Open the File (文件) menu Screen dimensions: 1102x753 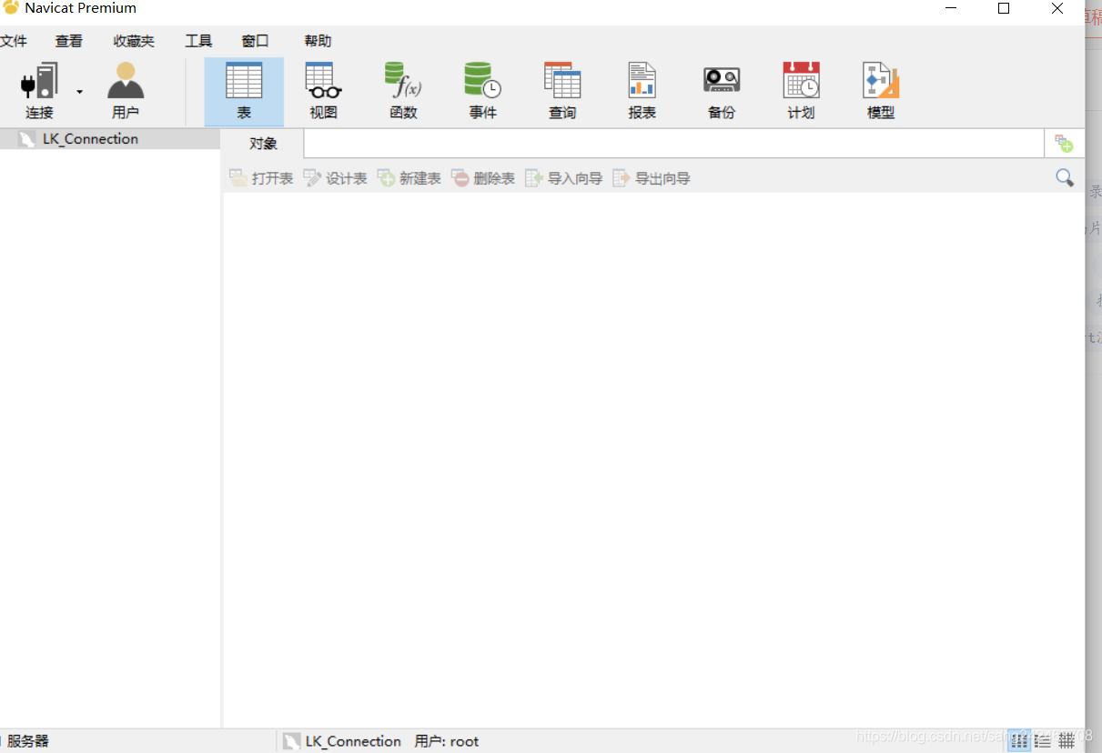pos(14,41)
